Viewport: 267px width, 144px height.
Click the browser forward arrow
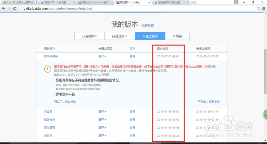[x=9, y=8]
